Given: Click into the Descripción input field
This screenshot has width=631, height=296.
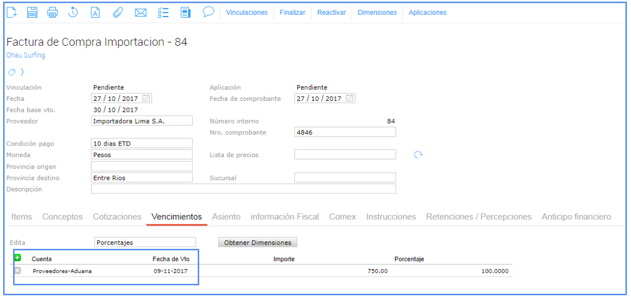Looking at the screenshot, I should click(244, 189).
